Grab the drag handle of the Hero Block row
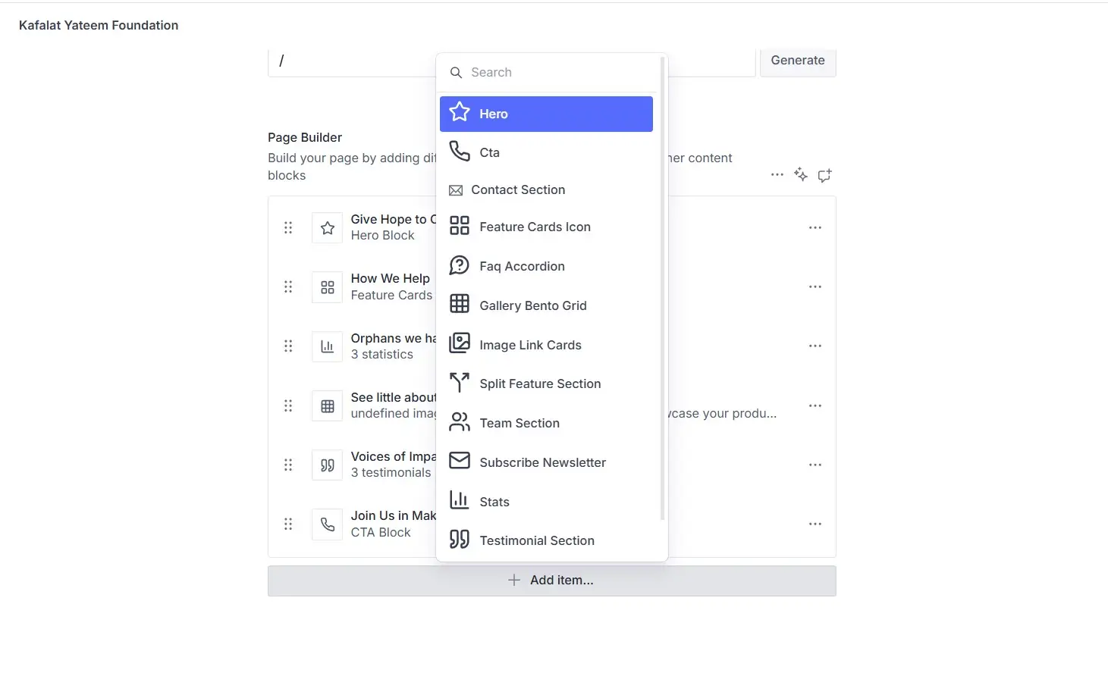1108x695 pixels. point(288,227)
